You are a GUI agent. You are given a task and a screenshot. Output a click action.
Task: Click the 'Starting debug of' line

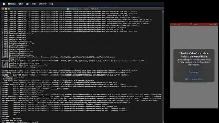tap(75, 61)
